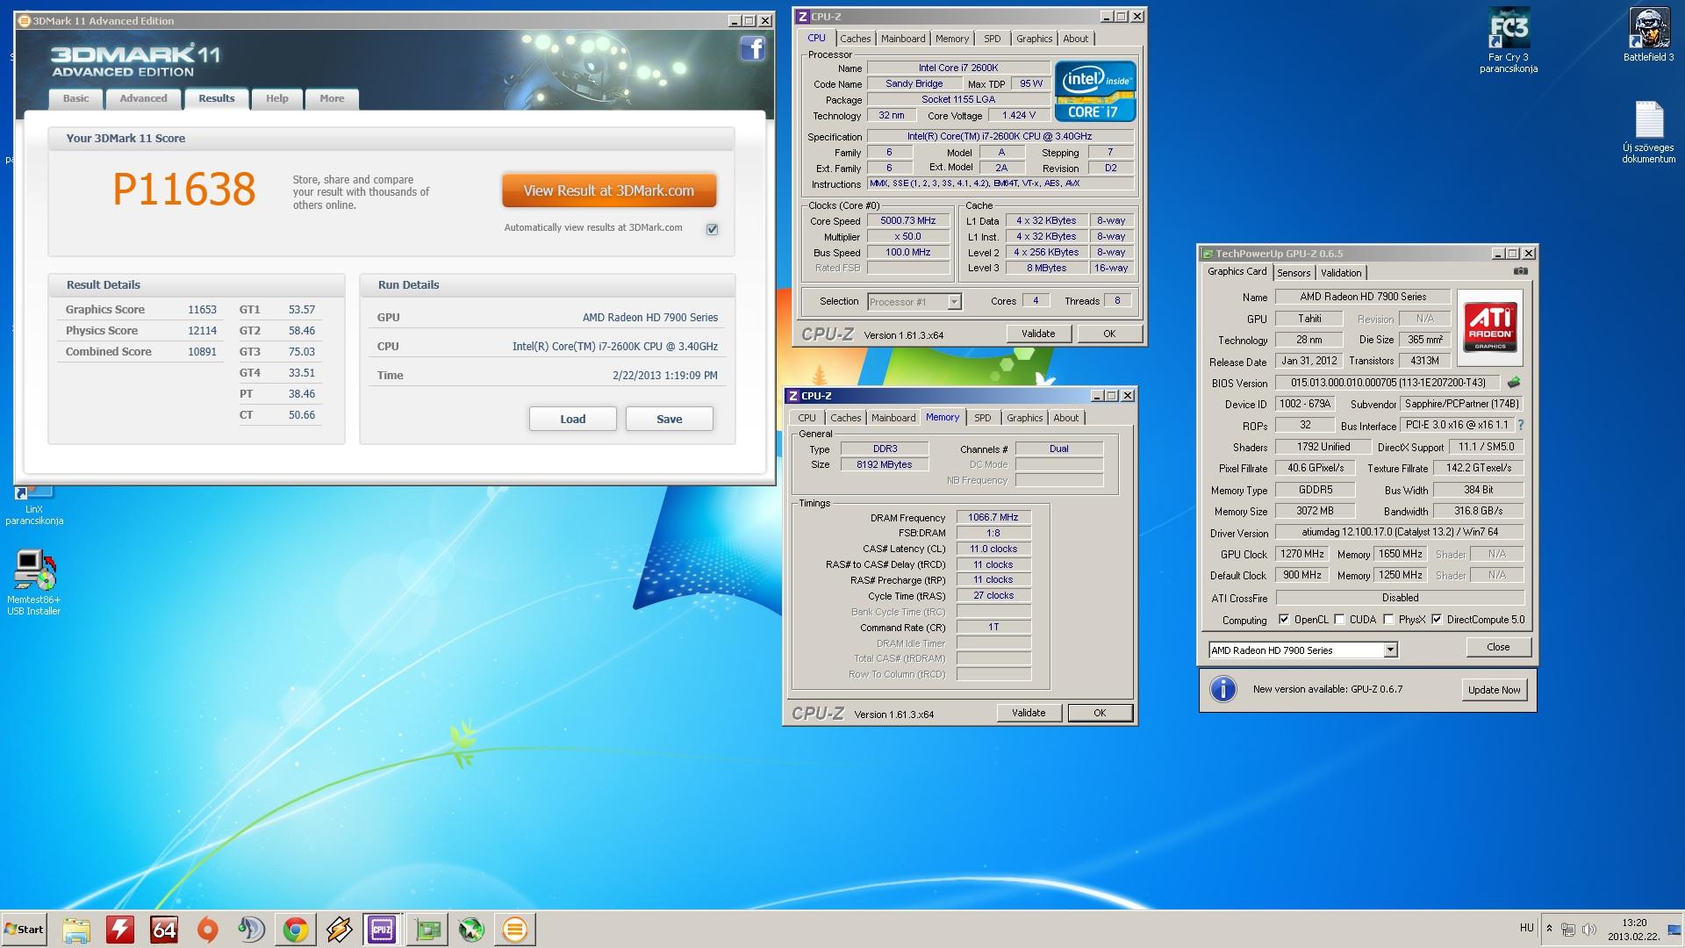The image size is (1685, 948).
Task: Click the Facebook share icon in 3DMark
Action: click(753, 49)
